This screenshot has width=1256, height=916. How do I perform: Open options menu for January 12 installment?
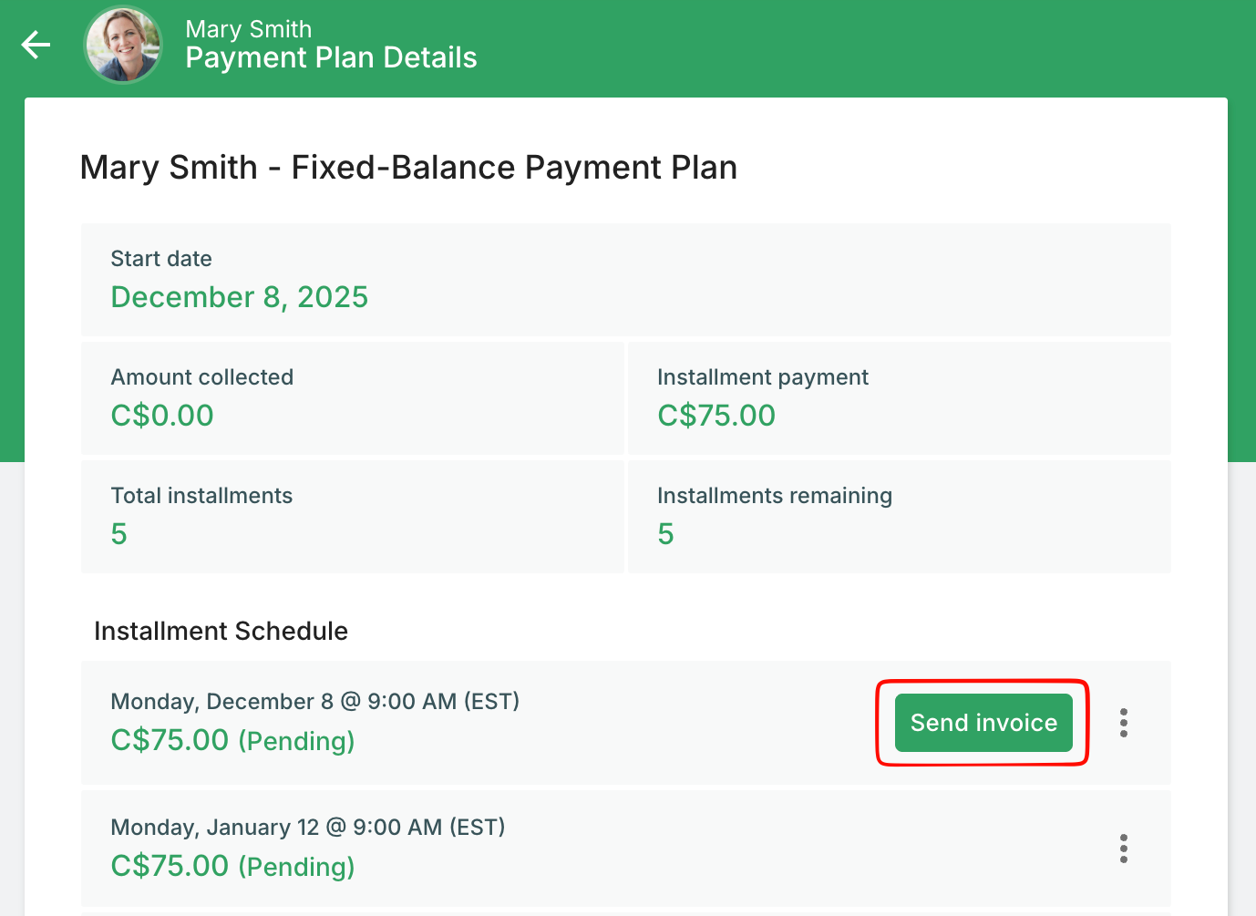[x=1124, y=849]
